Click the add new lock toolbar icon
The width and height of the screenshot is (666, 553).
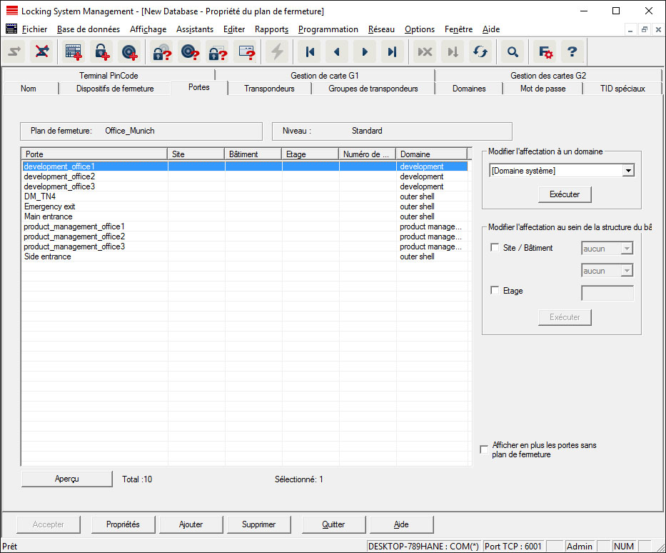tap(101, 51)
